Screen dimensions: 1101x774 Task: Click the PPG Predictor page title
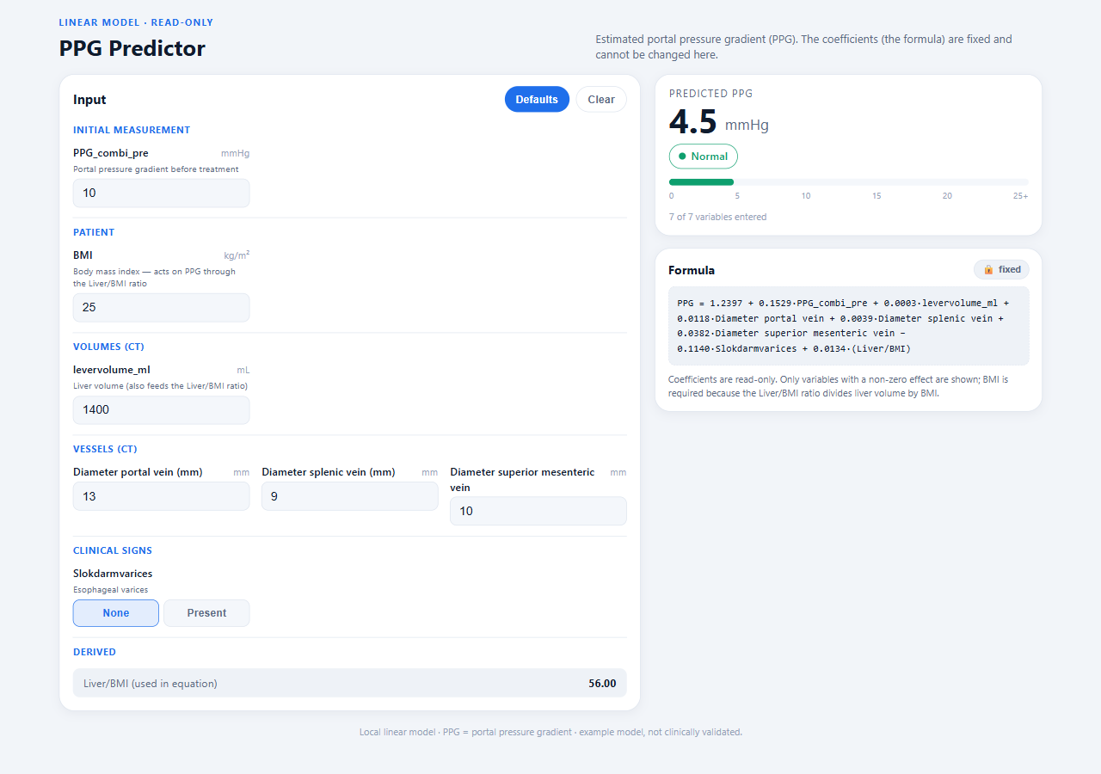point(132,48)
